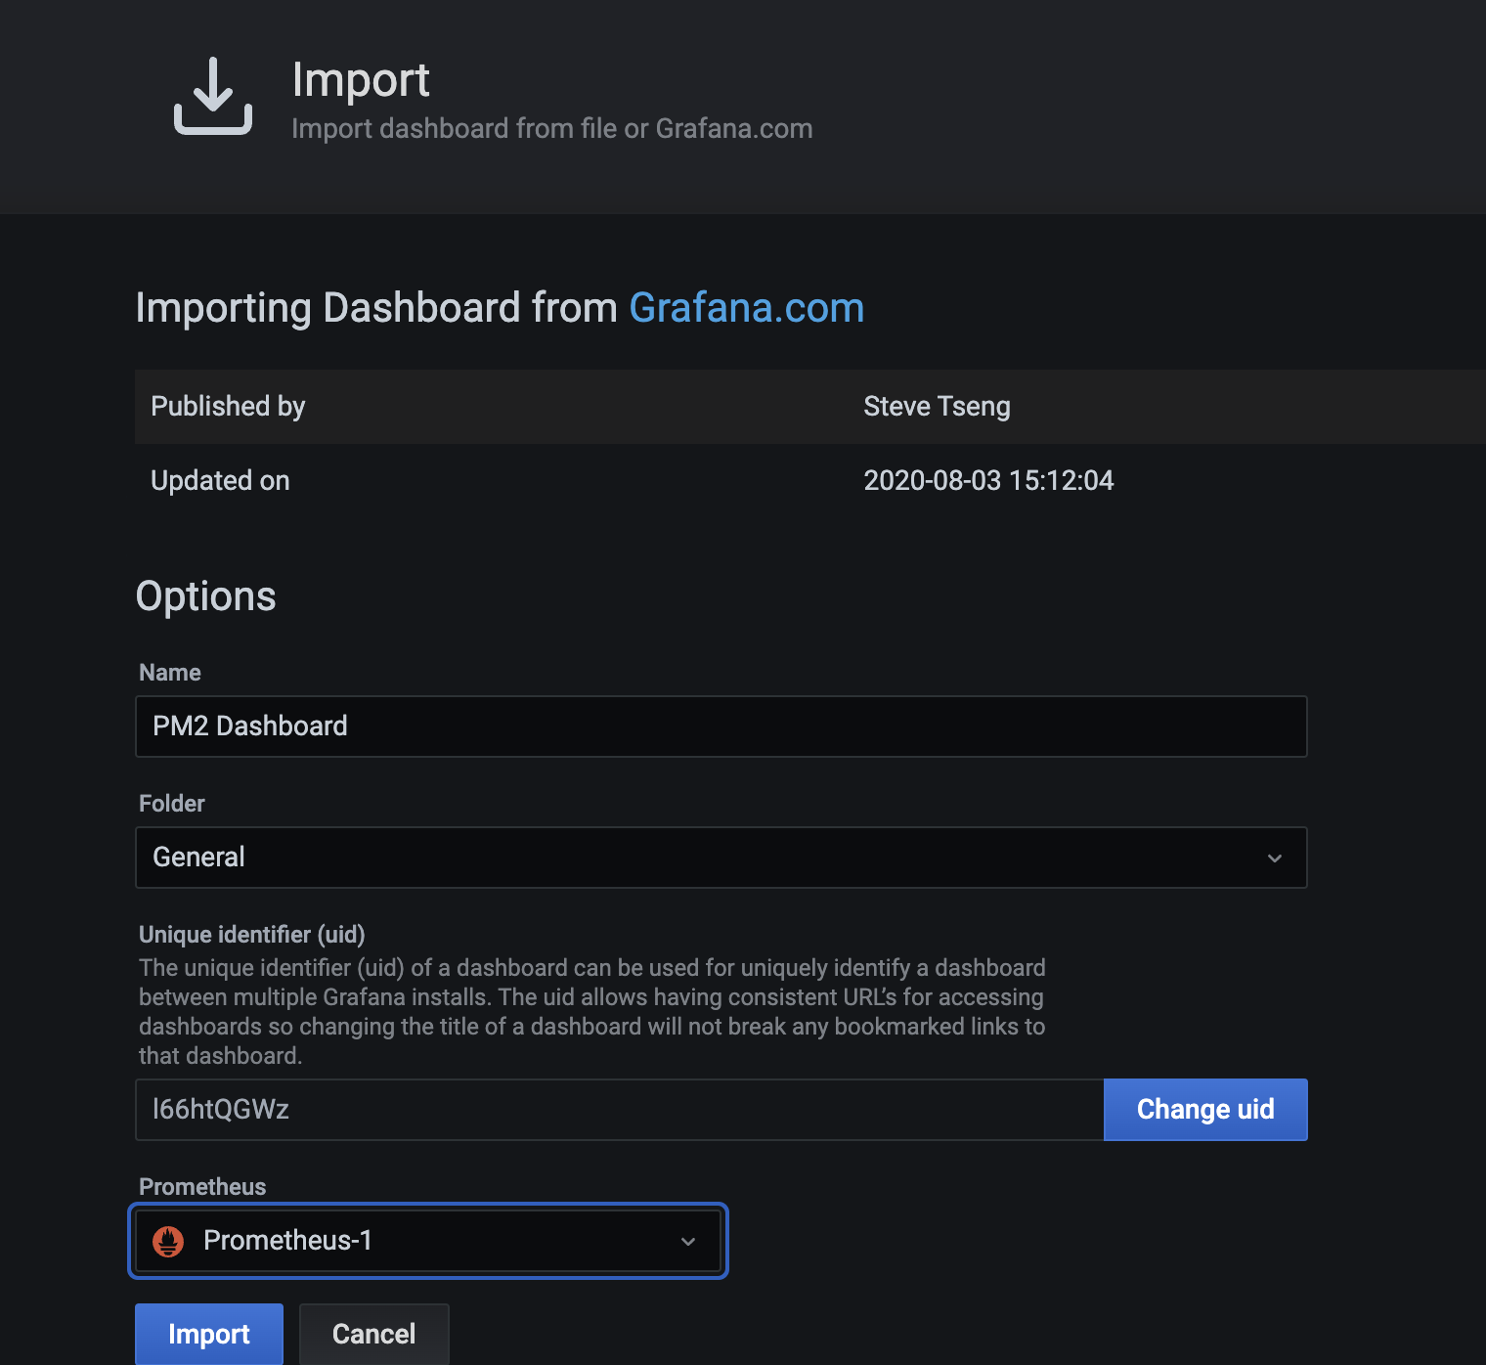Click the Unique identifier (uid) label
This screenshot has width=1486, height=1365.
252,935
